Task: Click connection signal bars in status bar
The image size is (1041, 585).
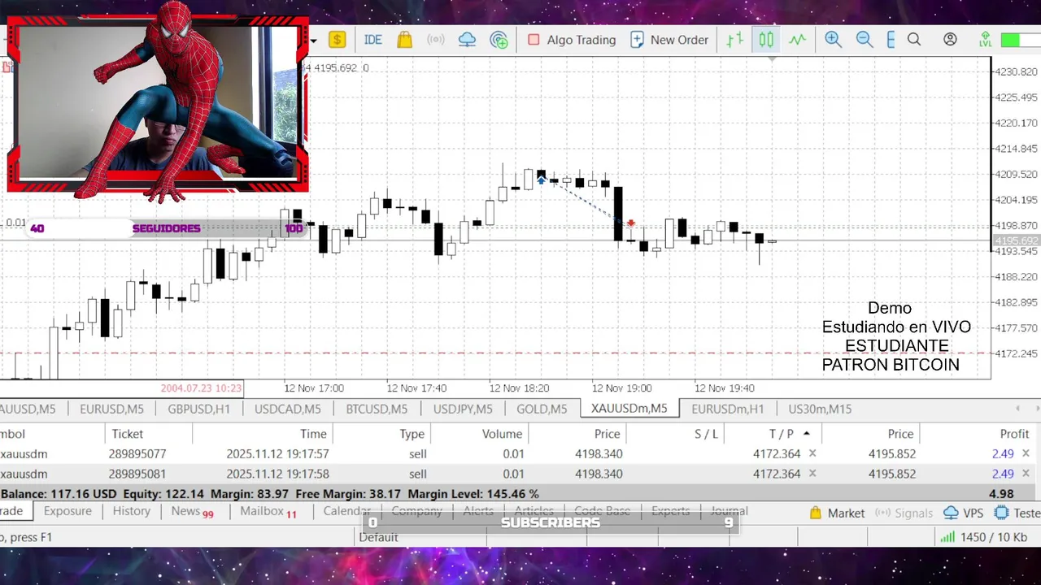Action: (947, 537)
